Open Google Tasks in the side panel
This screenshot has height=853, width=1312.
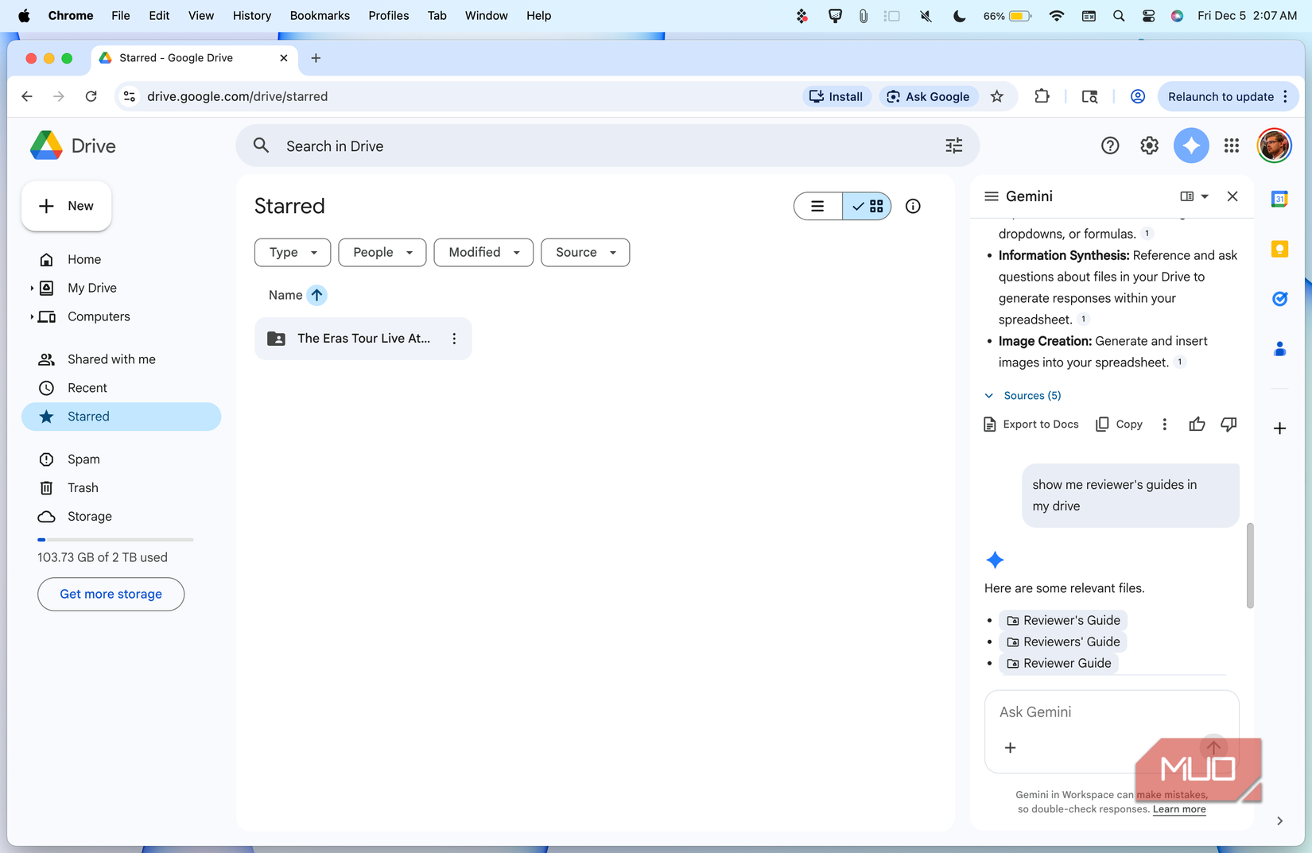[x=1279, y=299]
